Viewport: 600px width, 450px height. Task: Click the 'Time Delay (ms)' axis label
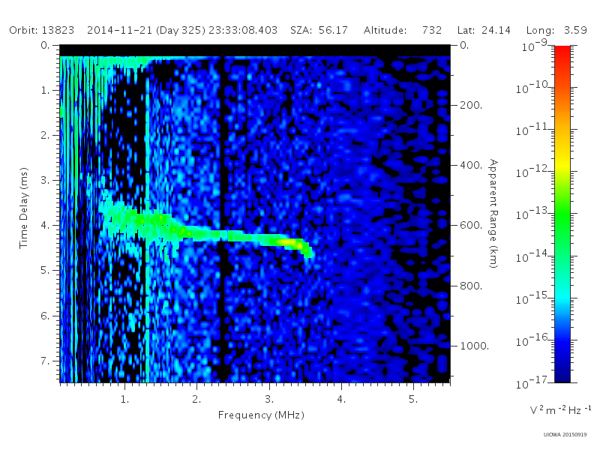click(x=24, y=208)
